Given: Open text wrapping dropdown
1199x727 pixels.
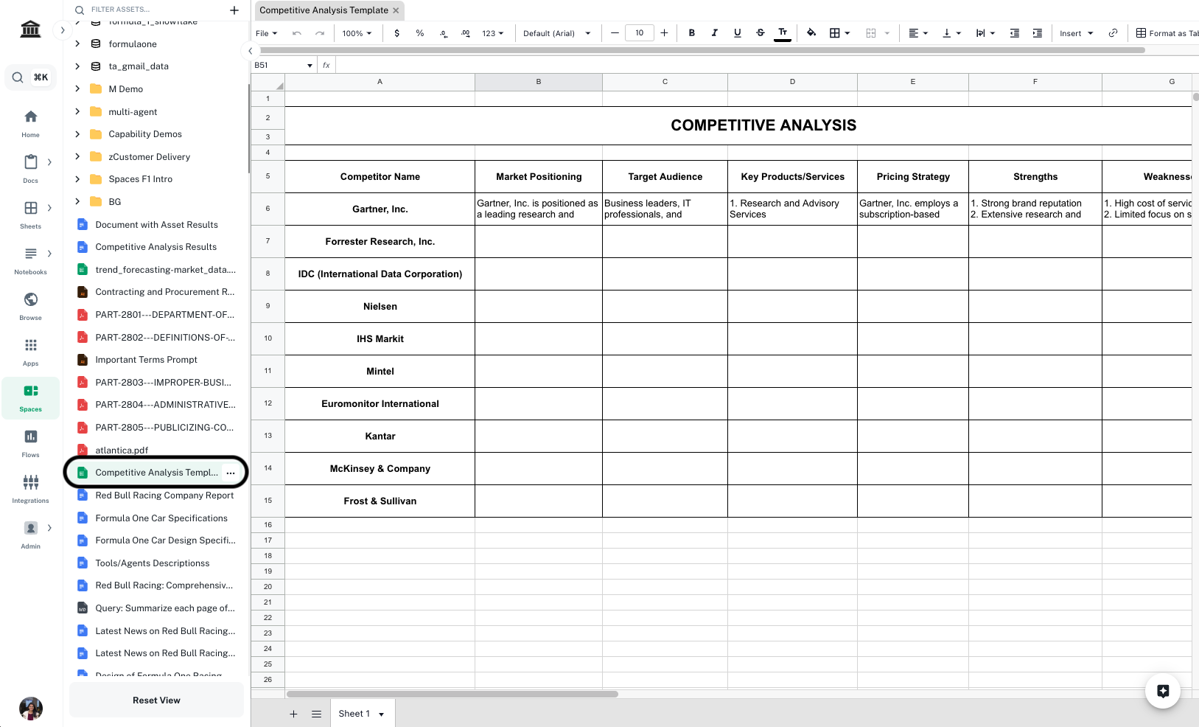Looking at the screenshot, I should (985, 33).
